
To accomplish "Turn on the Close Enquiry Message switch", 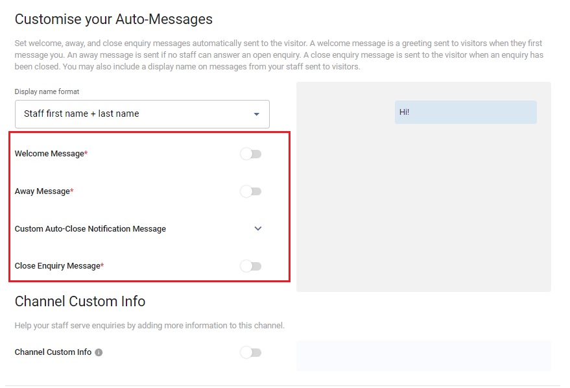I will (x=251, y=266).
